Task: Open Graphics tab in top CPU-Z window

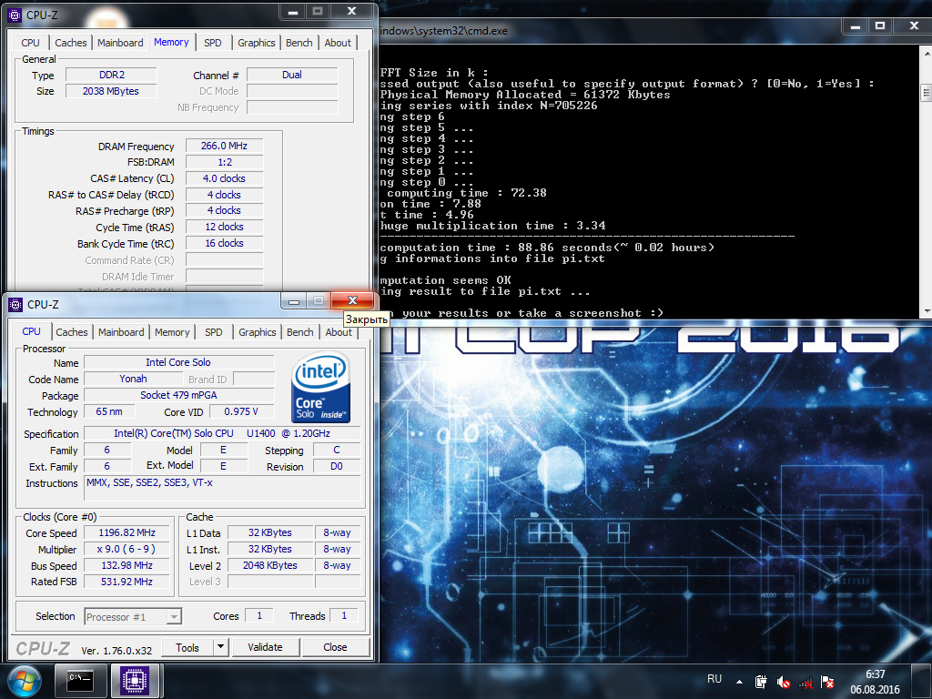Action: 256,43
